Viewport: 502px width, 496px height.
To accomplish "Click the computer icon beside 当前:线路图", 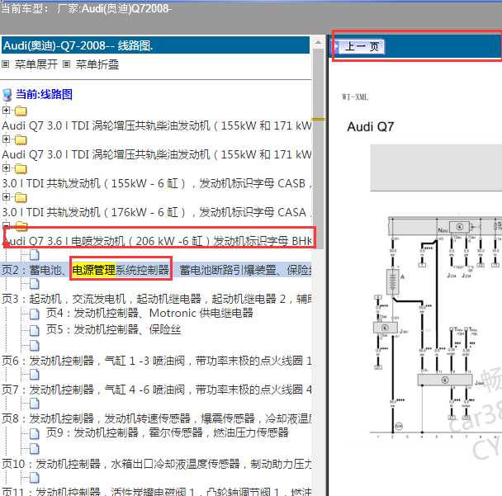I will click(7, 95).
